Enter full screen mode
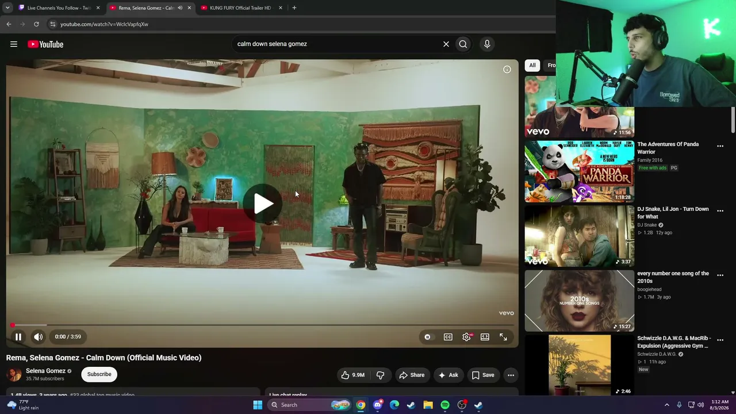The image size is (736, 414). coord(503,337)
